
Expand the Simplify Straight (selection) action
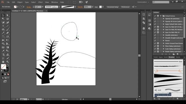pos(164,38)
